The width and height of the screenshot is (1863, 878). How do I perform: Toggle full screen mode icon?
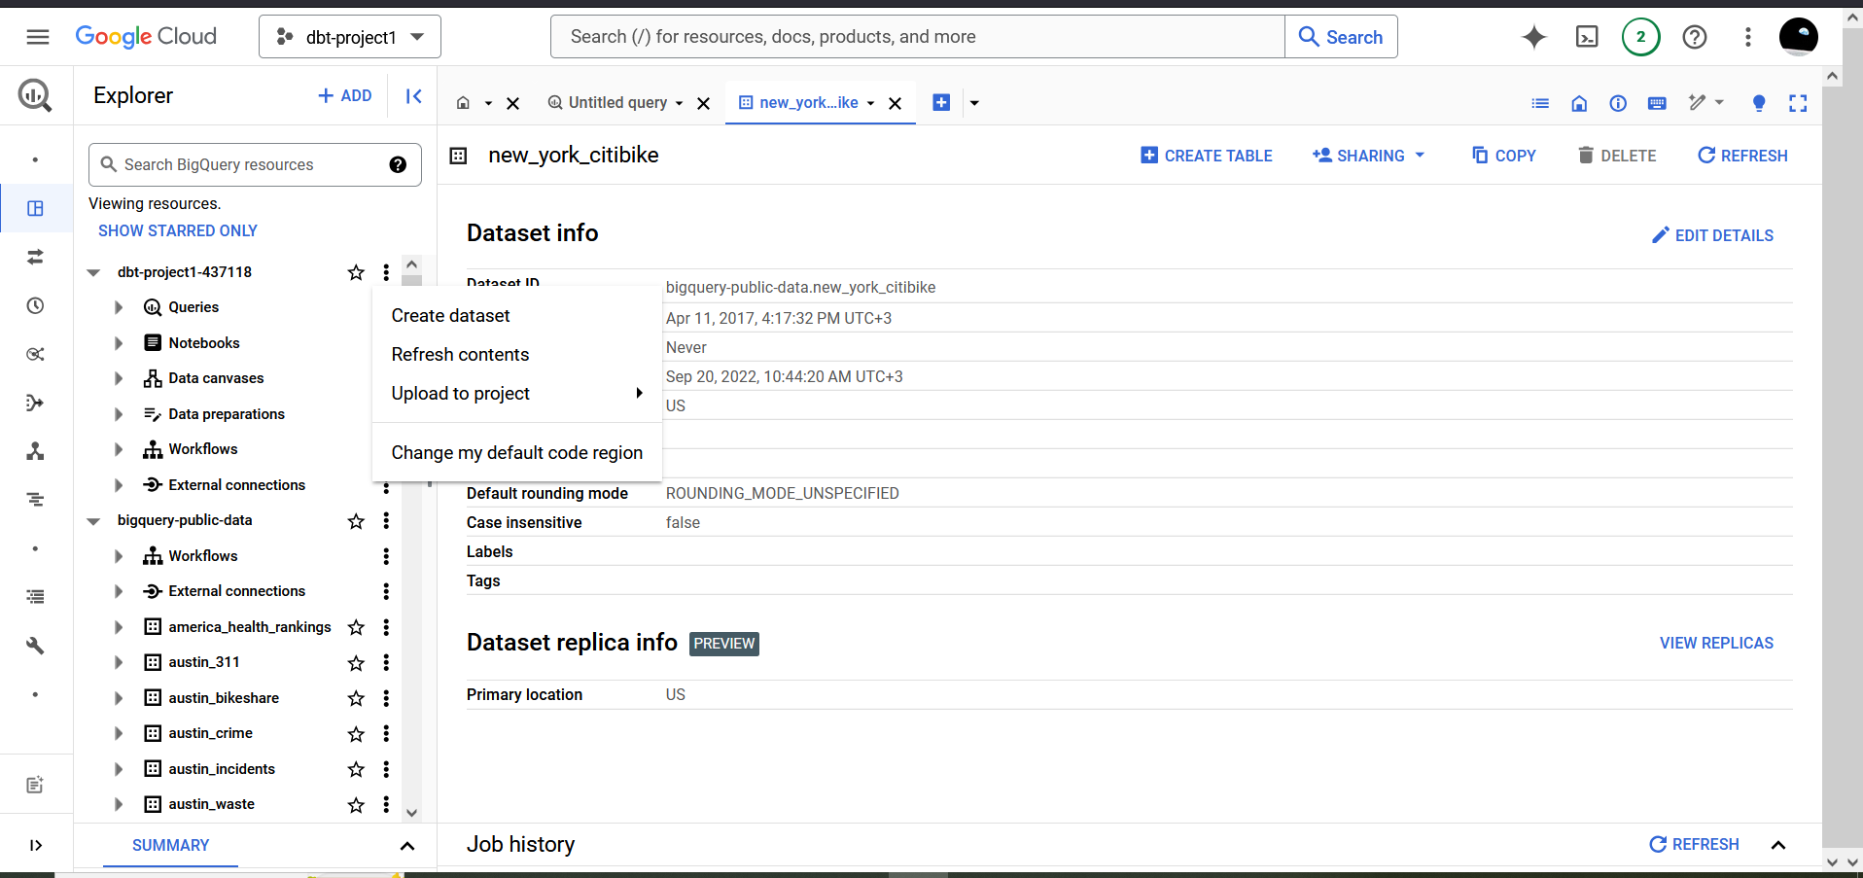(1798, 103)
